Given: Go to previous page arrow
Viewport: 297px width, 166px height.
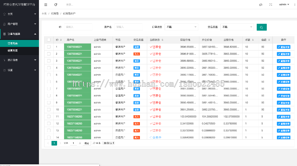Looking at the screenshot, I should coord(48,143).
